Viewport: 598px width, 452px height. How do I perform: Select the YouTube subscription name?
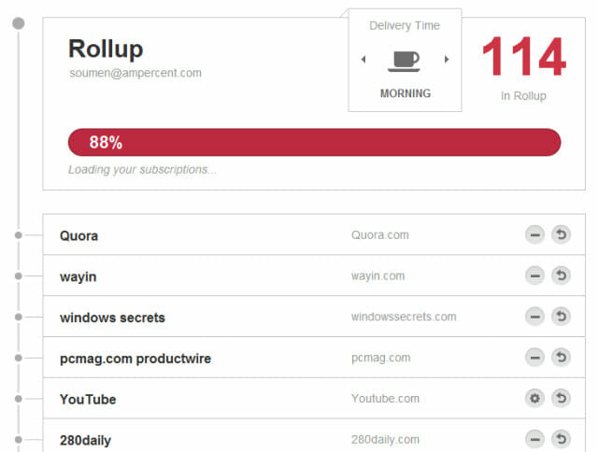[x=88, y=400]
